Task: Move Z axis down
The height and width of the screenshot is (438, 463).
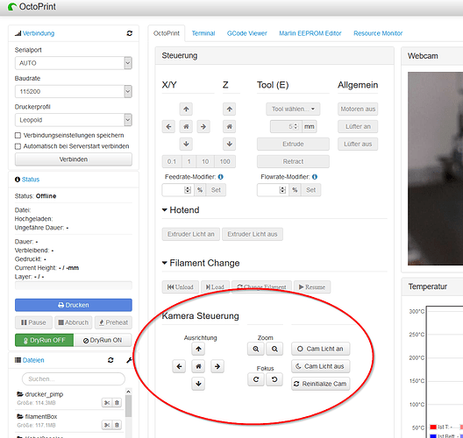Action: (230, 144)
